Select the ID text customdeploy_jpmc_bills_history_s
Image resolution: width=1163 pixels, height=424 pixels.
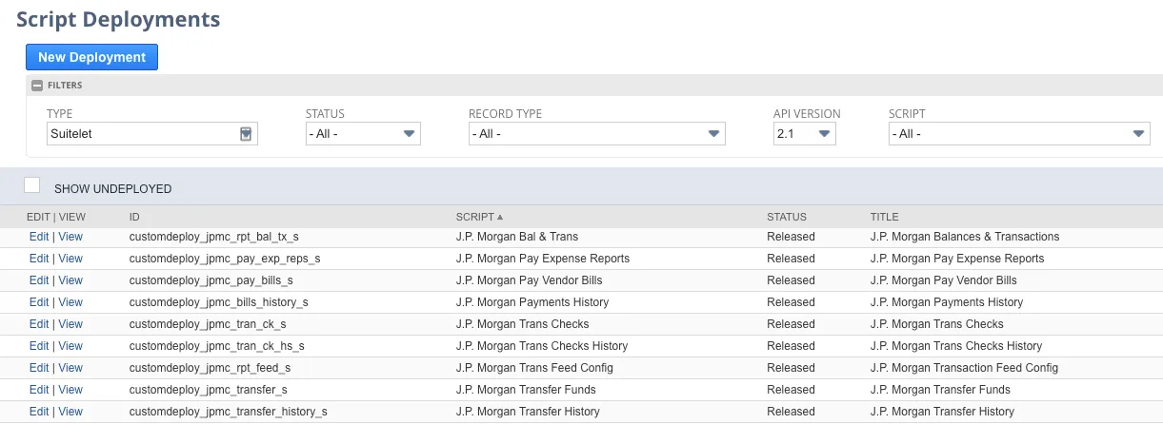[218, 302]
